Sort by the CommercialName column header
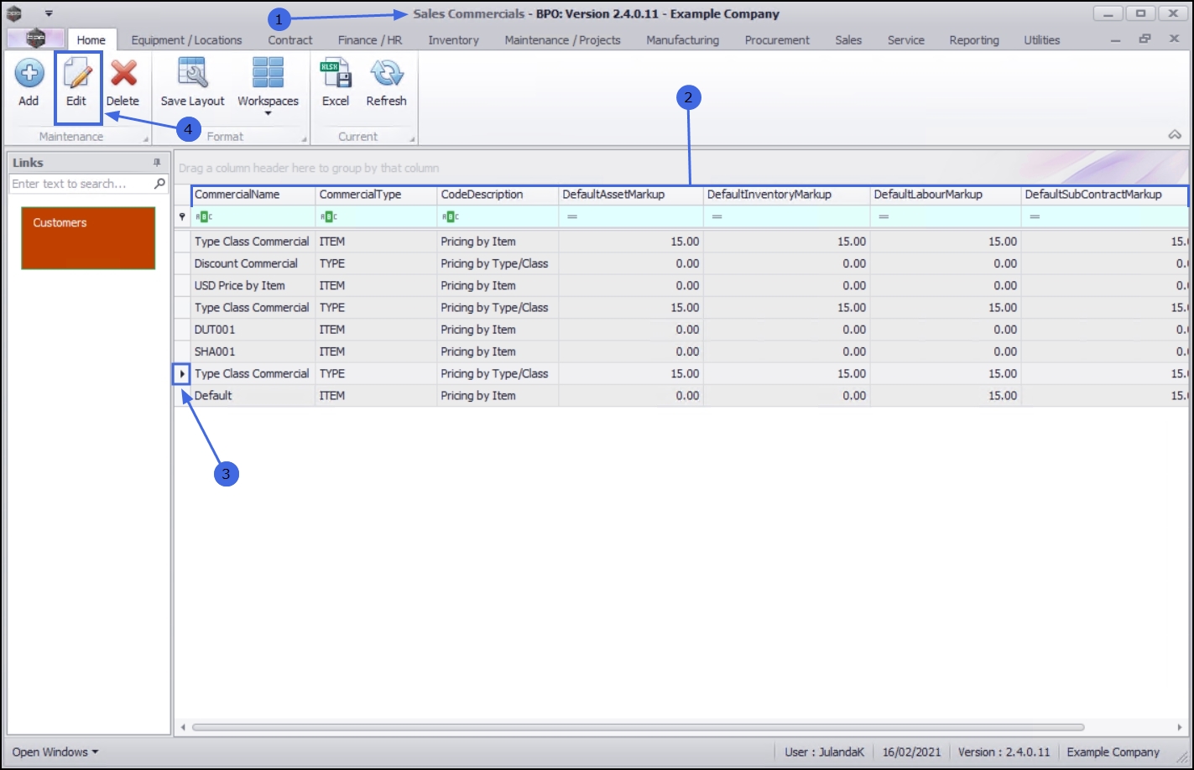The height and width of the screenshot is (770, 1194). click(253, 195)
